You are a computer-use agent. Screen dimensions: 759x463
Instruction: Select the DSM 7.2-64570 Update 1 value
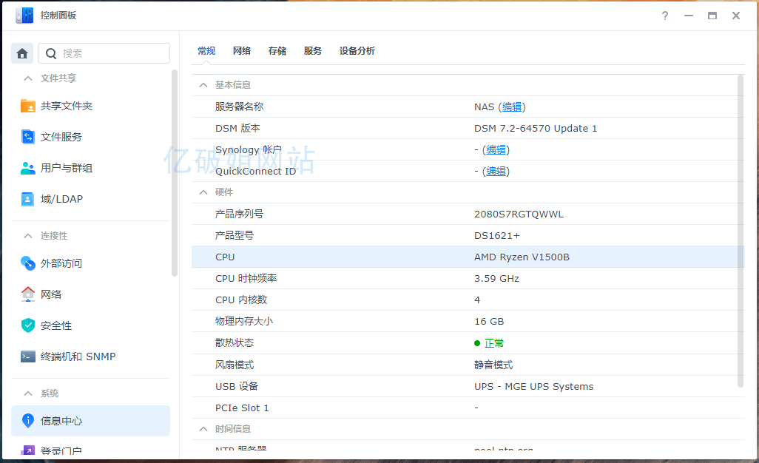point(536,128)
